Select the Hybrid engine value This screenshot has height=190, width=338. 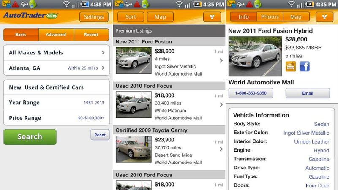(x=322, y=150)
